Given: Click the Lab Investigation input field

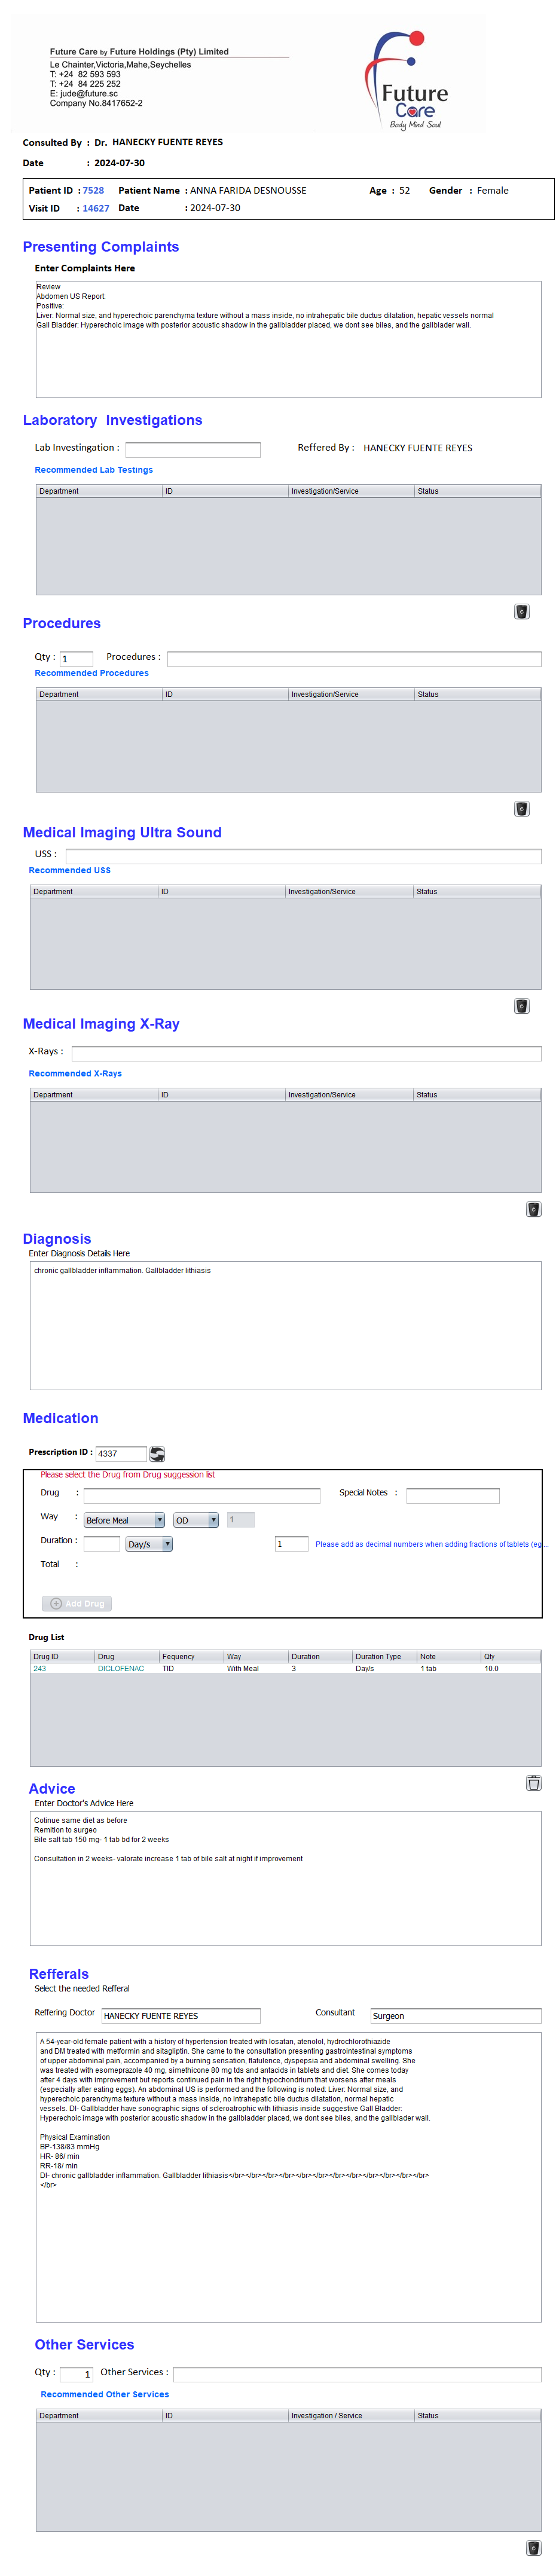Looking at the screenshot, I should [192, 450].
